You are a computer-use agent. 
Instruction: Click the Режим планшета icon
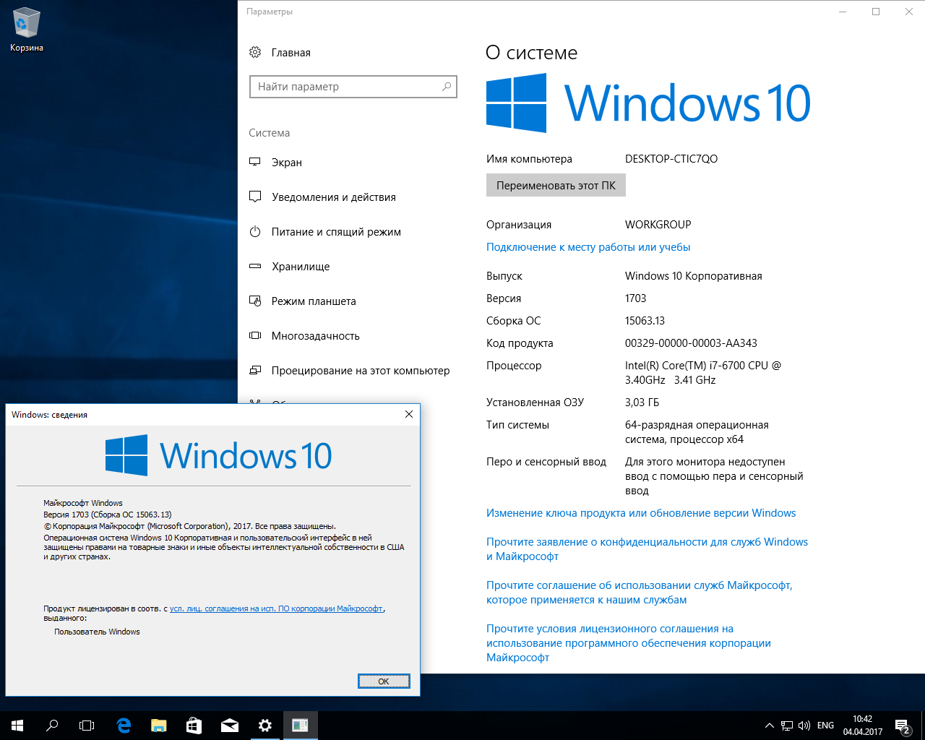(x=255, y=301)
